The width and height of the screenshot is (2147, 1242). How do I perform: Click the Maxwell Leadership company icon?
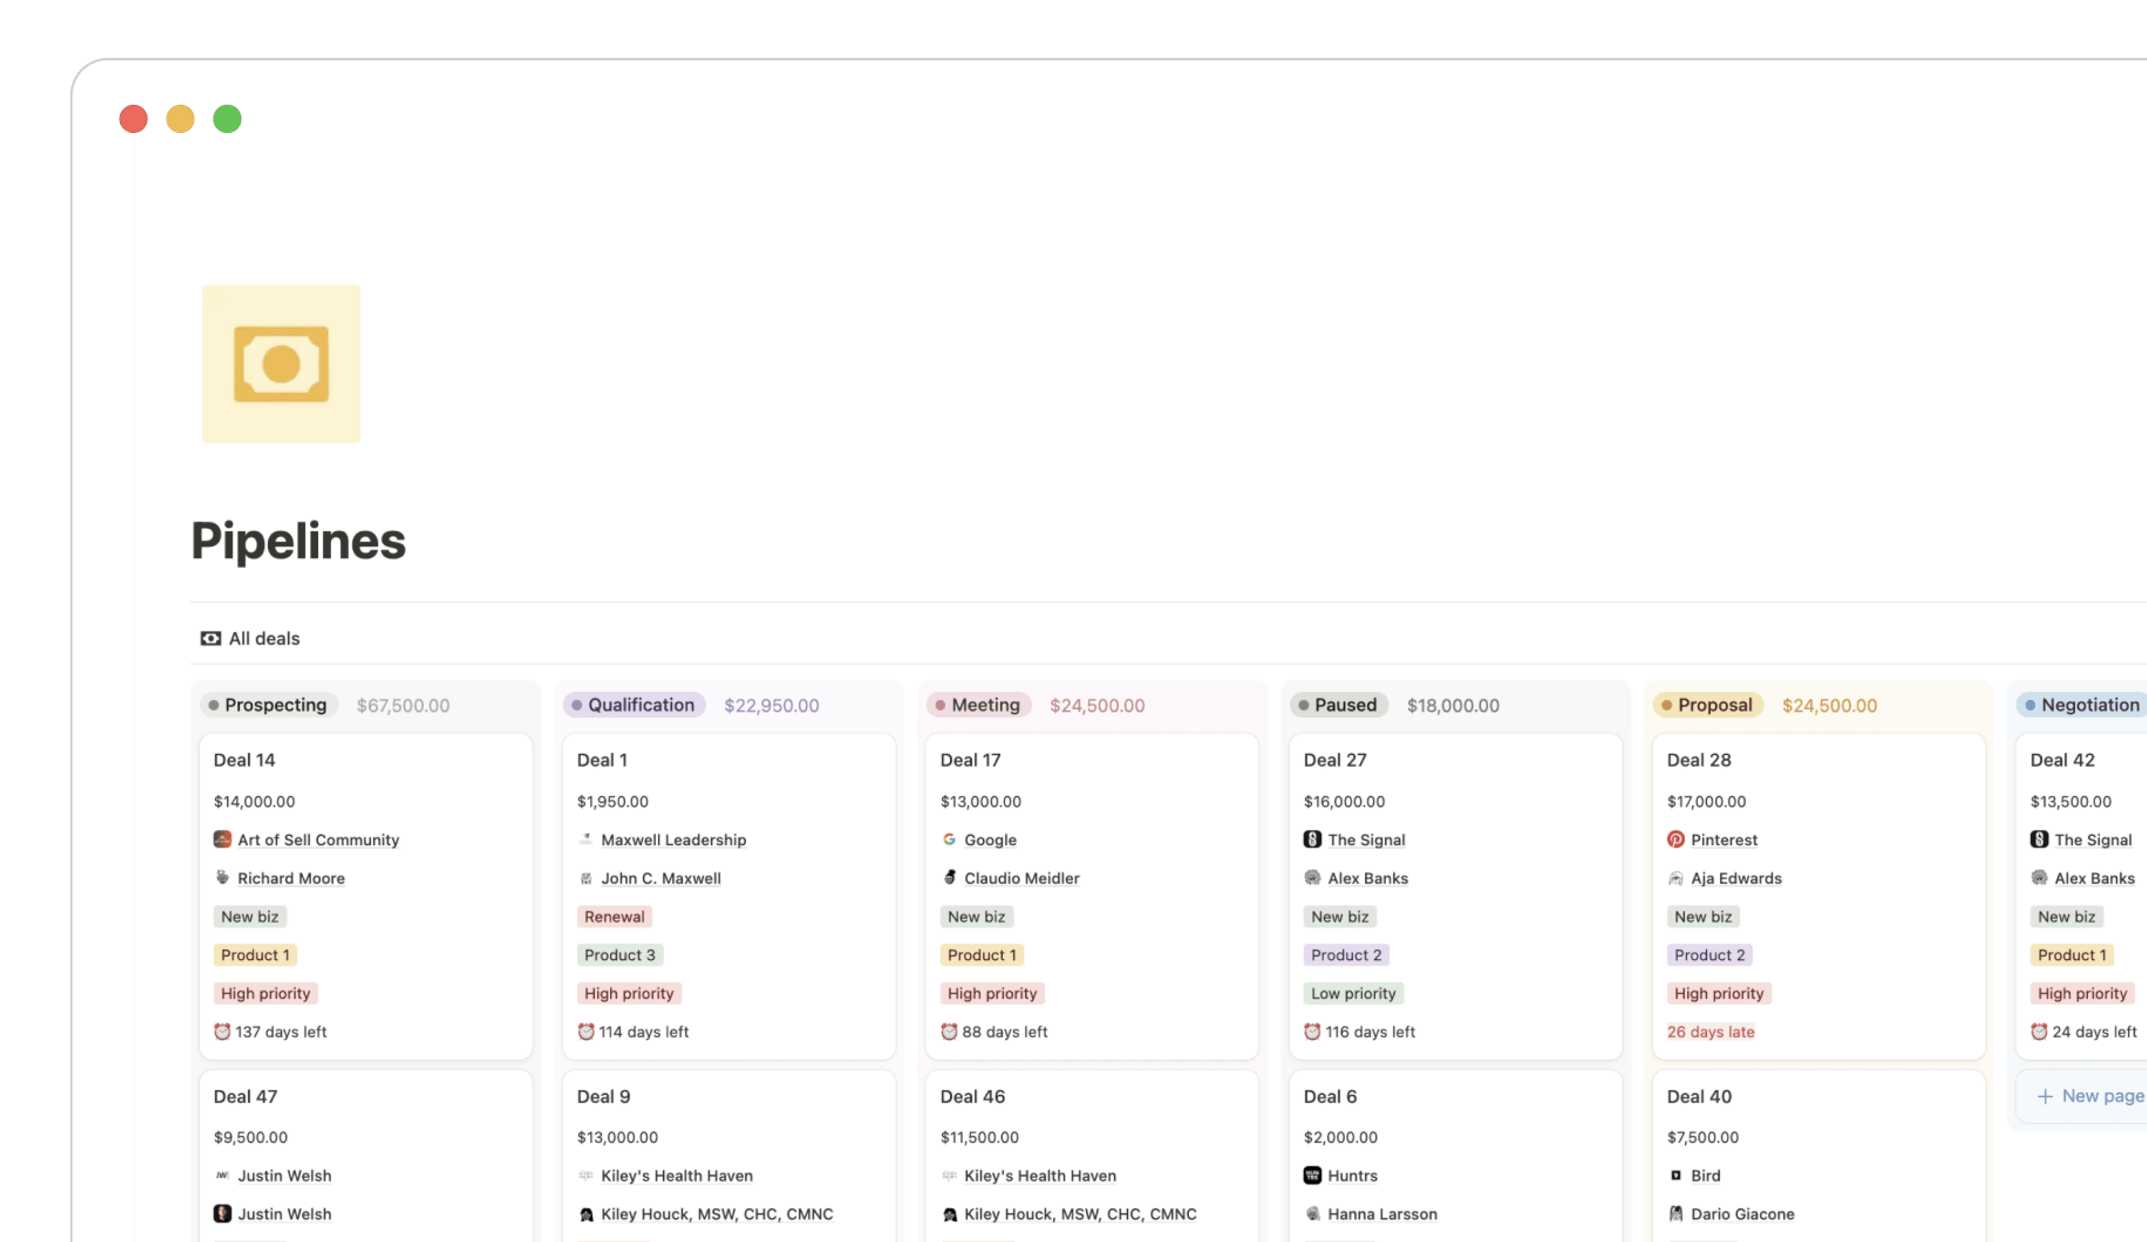coord(586,839)
